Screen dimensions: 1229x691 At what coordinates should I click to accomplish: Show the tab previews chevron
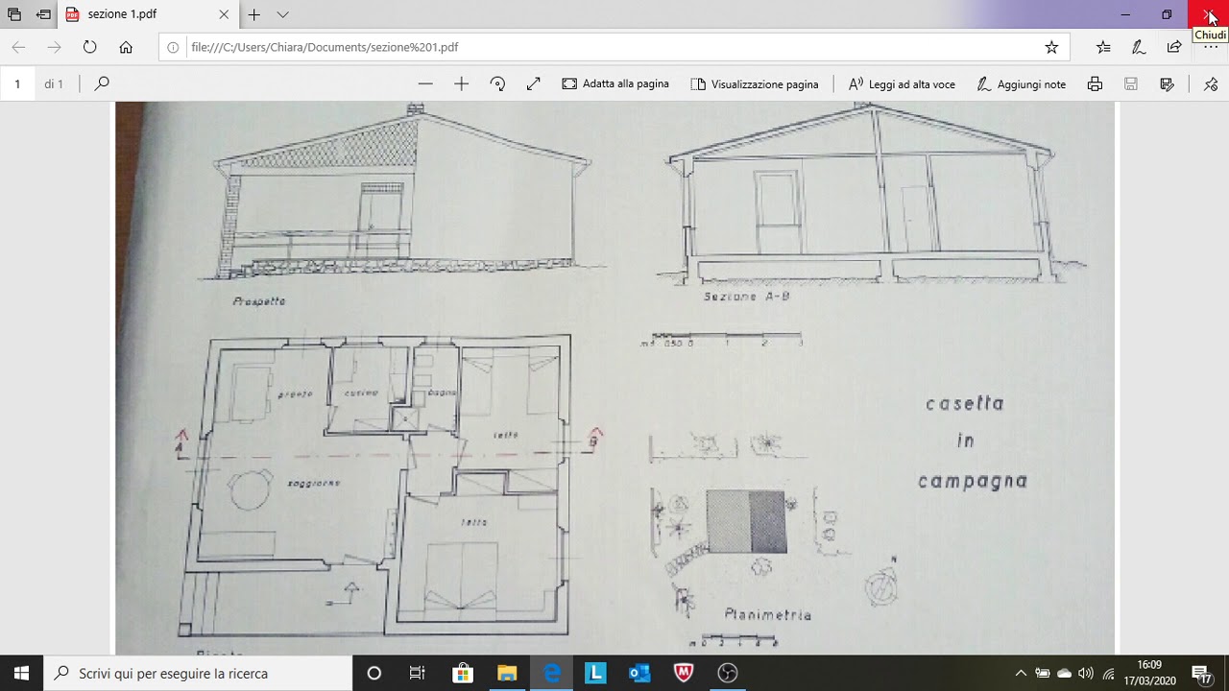(x=282, y=14)
